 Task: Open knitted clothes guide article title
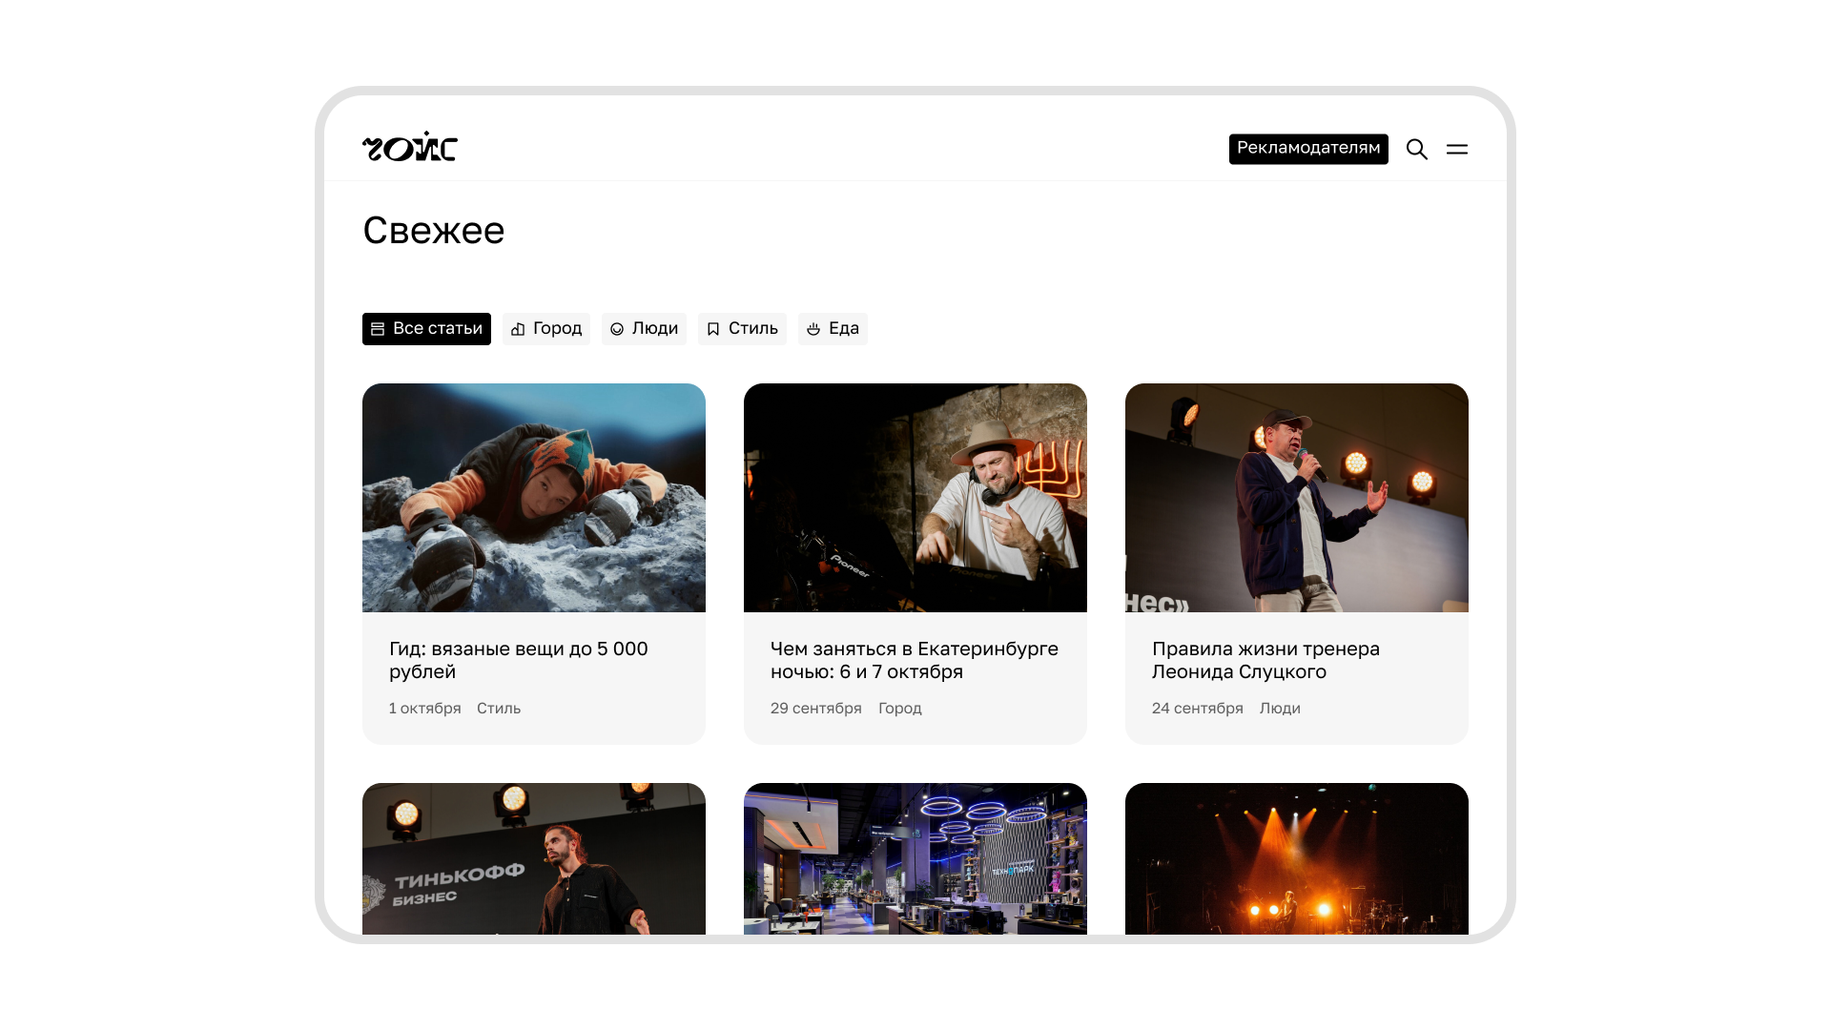tap(518, 660)
